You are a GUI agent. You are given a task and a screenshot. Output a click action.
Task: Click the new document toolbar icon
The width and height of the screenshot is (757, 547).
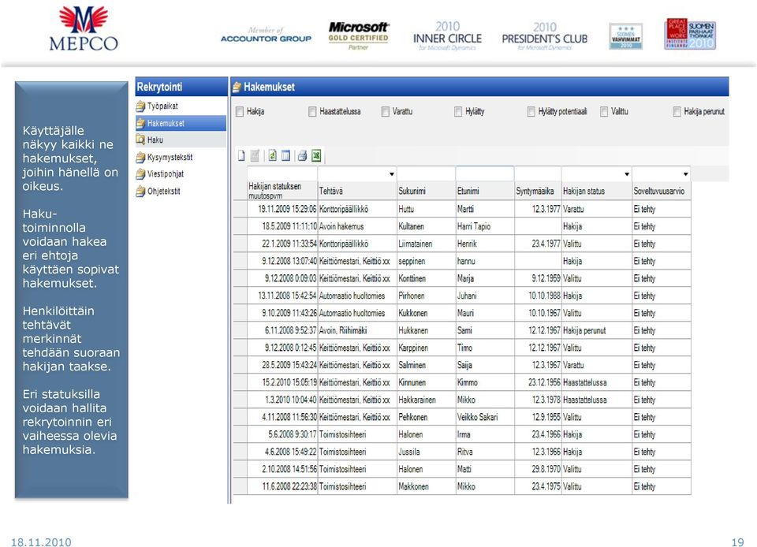(x=241, y=155)
